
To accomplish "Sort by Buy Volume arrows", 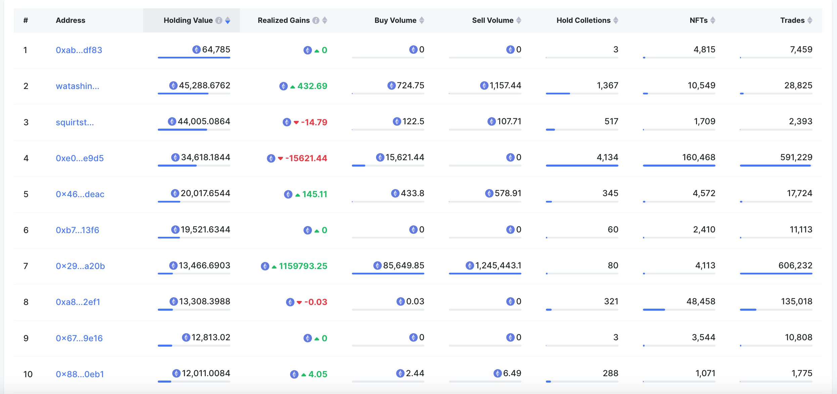I will tap(422, 20).
